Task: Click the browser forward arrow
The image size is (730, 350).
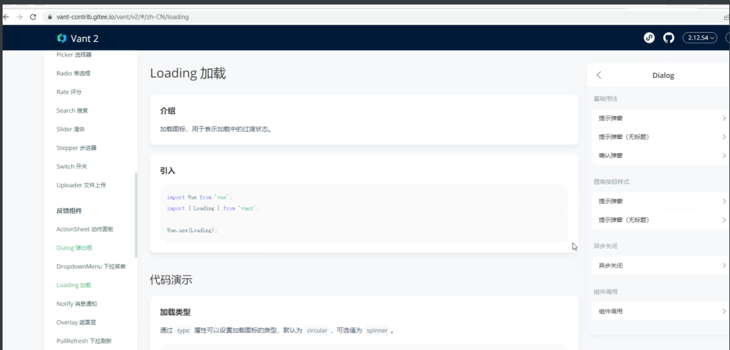Action: (x=19, y=17)
